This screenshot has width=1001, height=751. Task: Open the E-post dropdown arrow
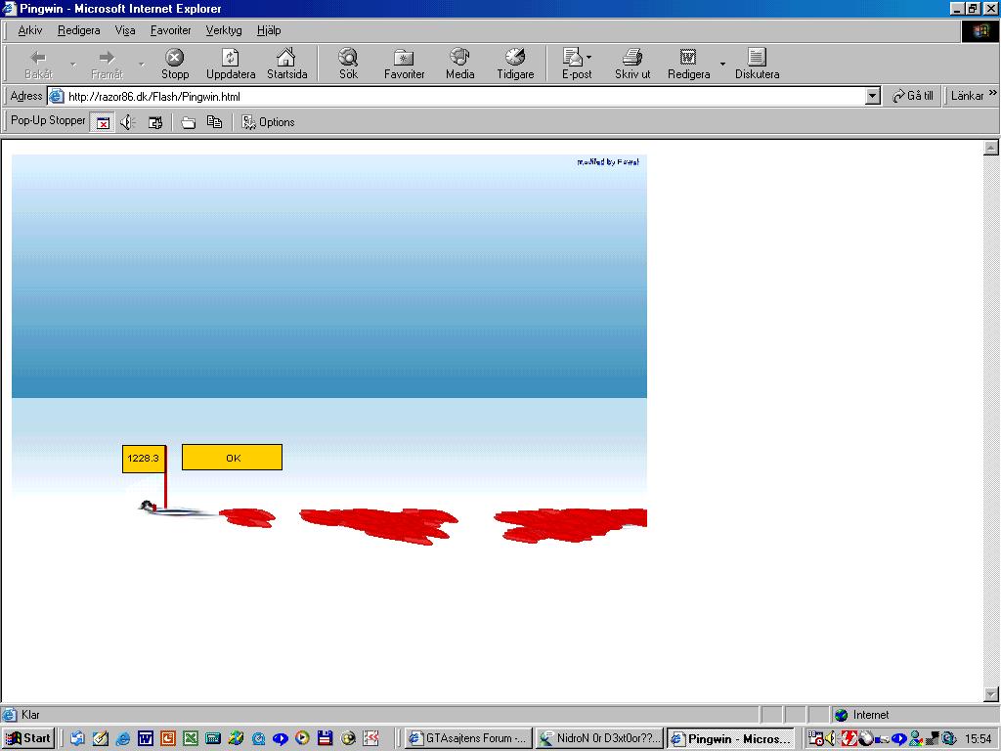tap(589, 58)
